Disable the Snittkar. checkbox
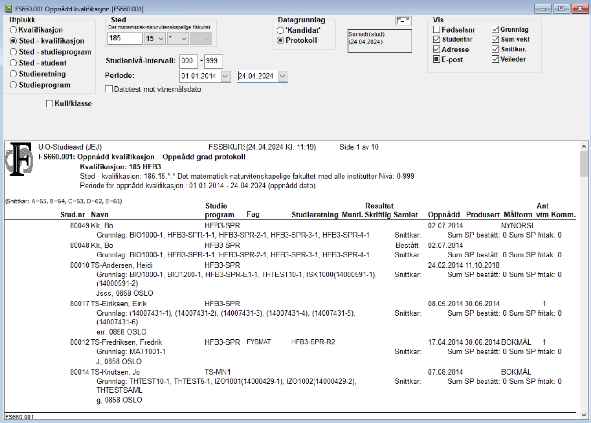This screenshot has width=591, height=423. tap(496, 49)
